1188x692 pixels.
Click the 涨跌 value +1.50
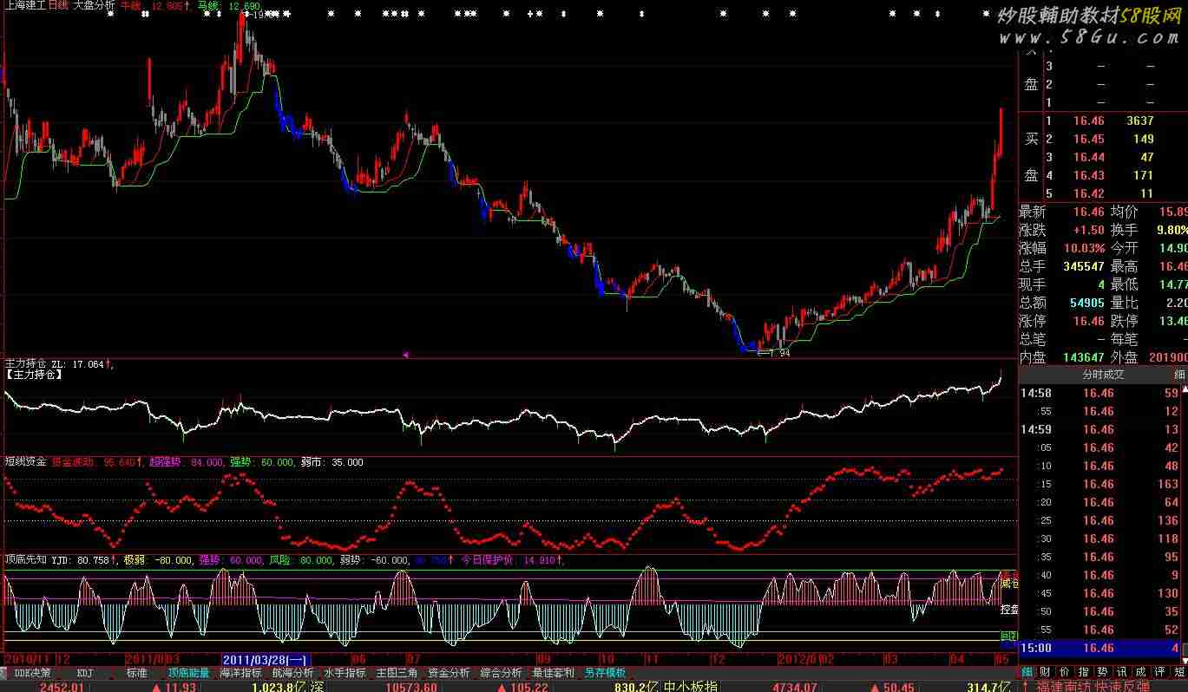click(1088, 230)
